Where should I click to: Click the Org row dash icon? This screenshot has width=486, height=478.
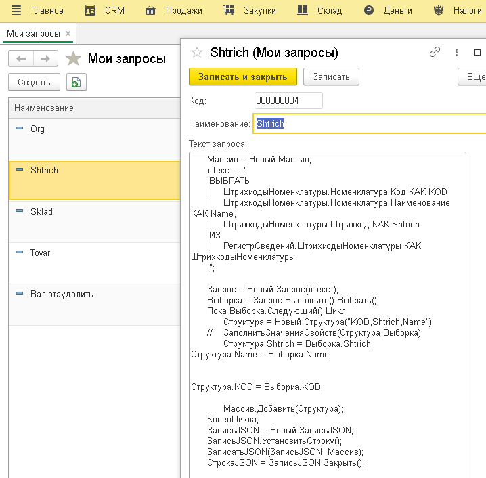pos(20,128)
